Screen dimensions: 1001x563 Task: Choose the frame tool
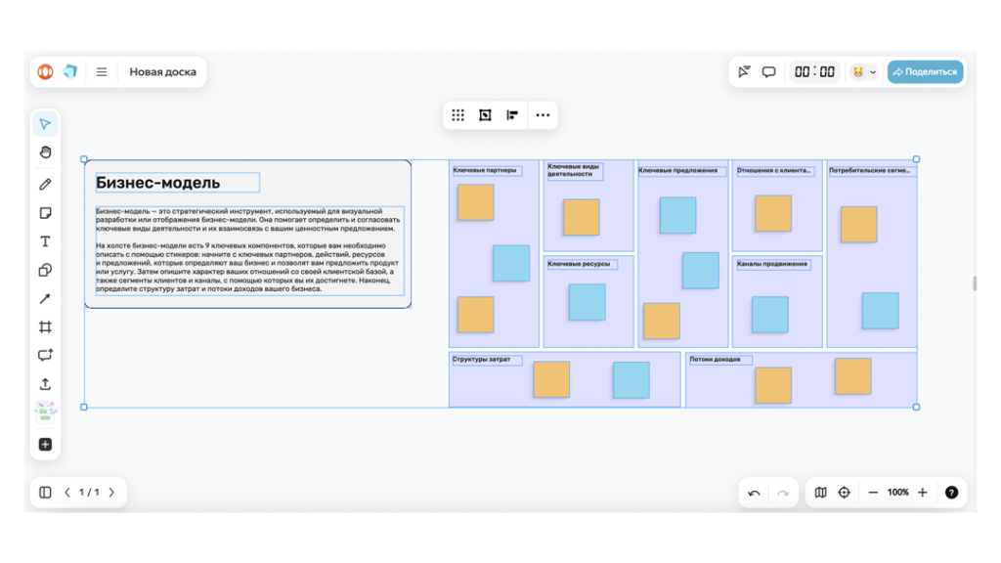45,327
